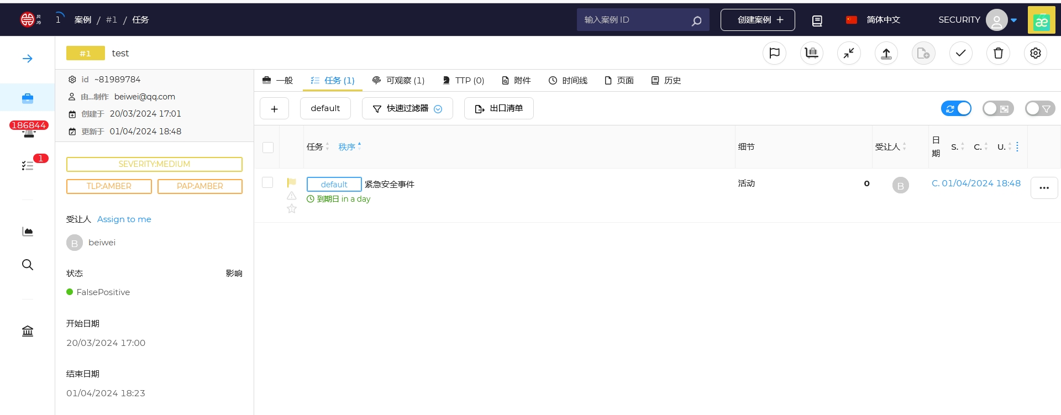The image size is (1061, 415).
Task: Sort by 受让人 column
Action: (x=891, y=147)
